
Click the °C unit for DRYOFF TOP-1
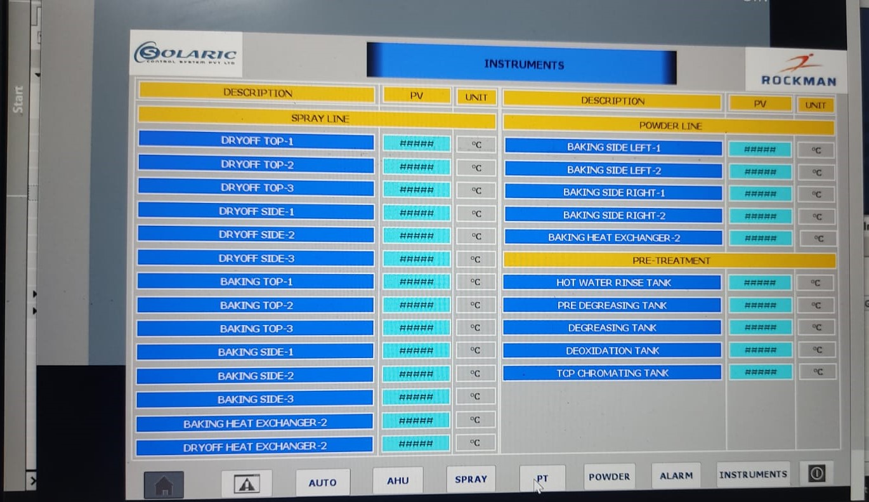pyautogui.click(x=476, y=145)
